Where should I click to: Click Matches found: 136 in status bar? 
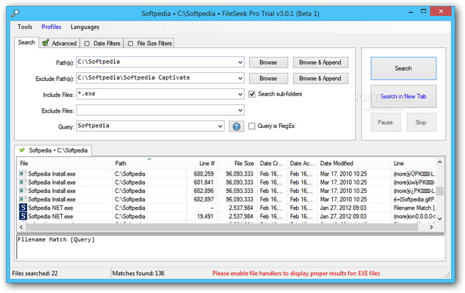(138, 273)
